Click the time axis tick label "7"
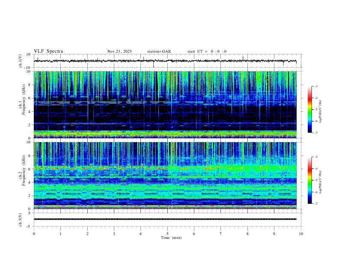The height and width of the screenshot is (262, 339). tap(221, 234)
